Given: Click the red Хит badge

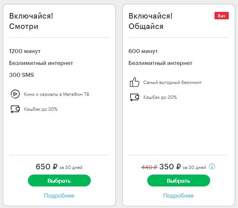Looking at the screenshot, I should (x=221, y=16).
